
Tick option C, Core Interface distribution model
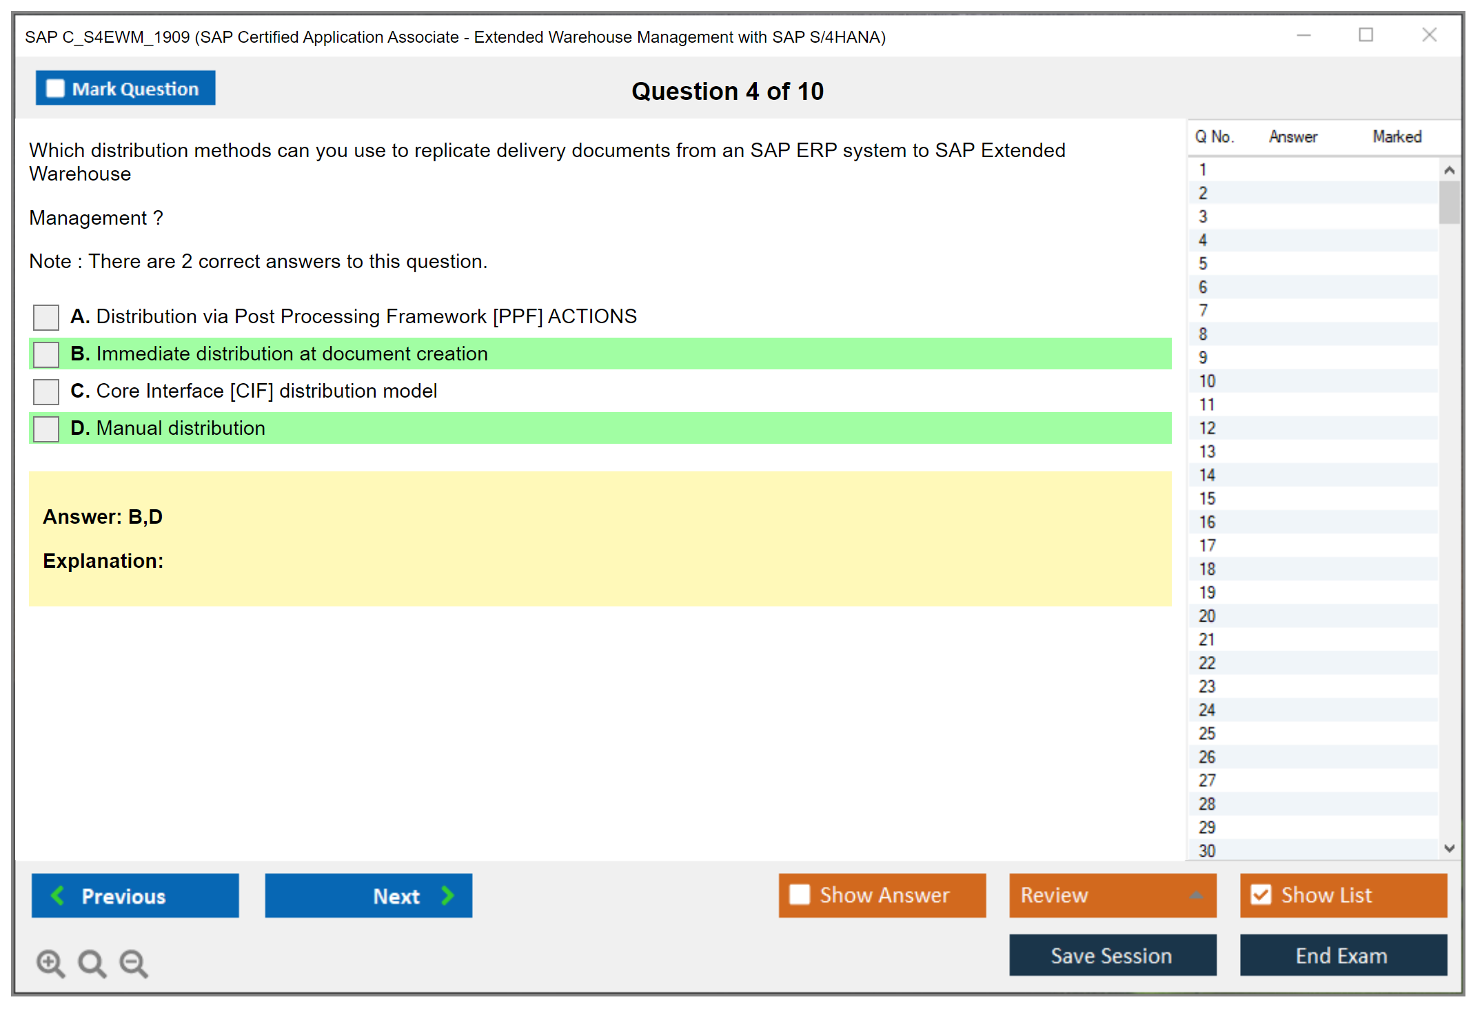46,391
